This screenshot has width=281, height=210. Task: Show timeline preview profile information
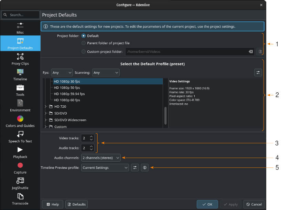coord(144,168)
